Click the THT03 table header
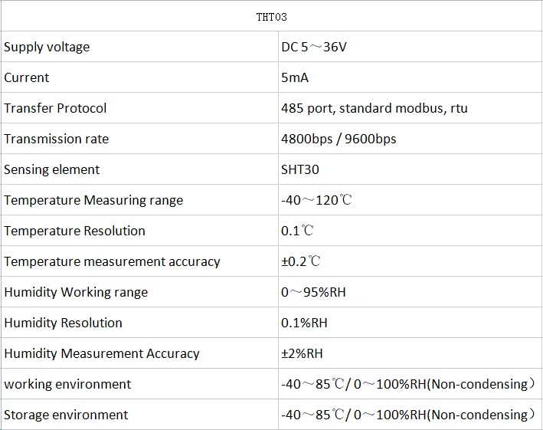 [x=271, y=16]
